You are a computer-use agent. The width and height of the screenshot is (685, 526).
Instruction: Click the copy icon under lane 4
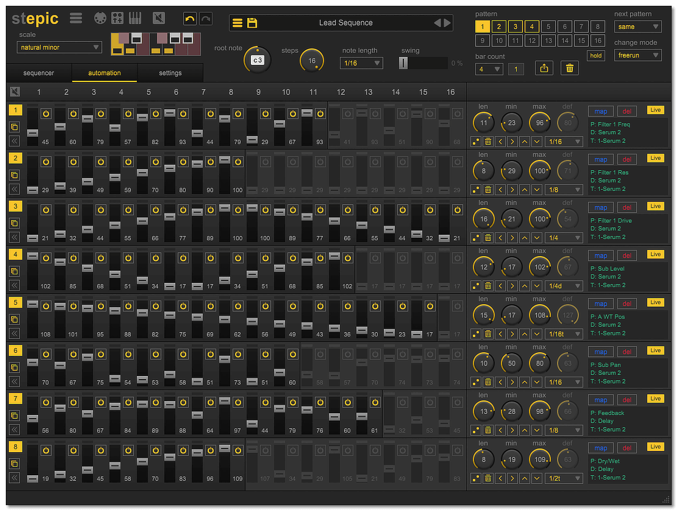pyautogui.click(x=15, y=271)
